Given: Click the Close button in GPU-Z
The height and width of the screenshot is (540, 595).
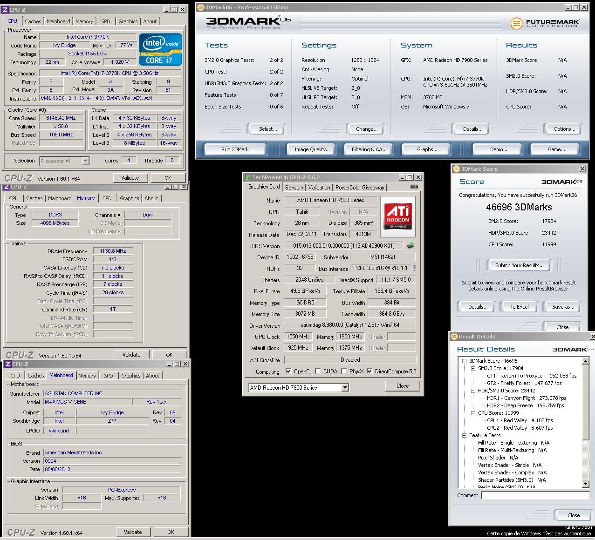Looking at the screenshot, I should (403, 386).
